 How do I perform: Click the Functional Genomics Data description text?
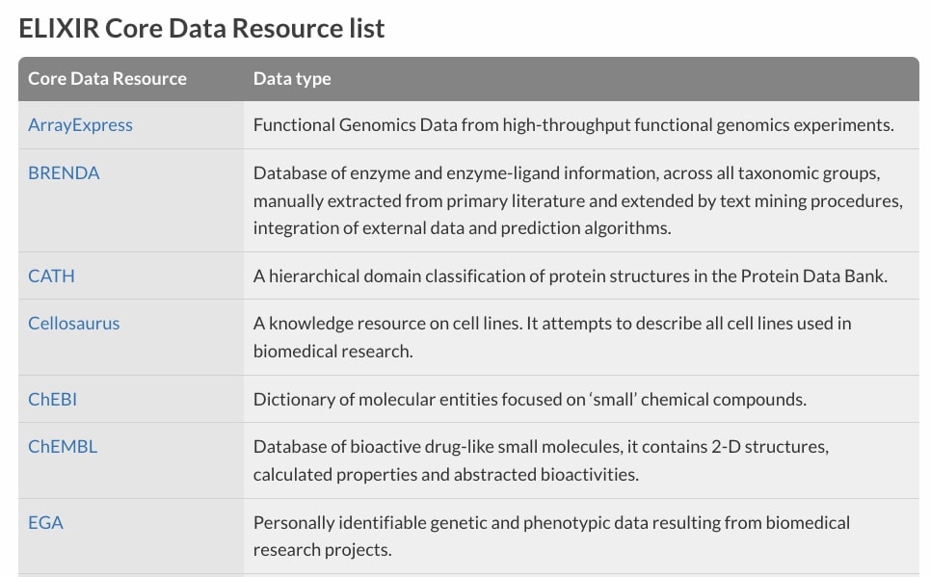tap(573, 125)
